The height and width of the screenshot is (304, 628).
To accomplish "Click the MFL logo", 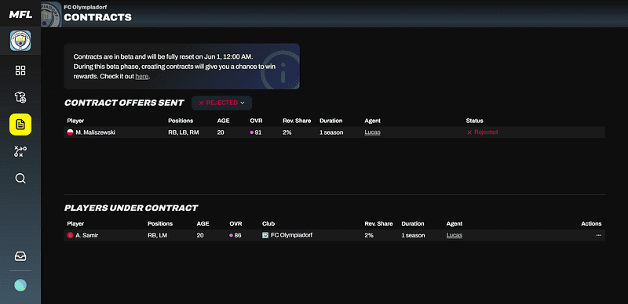I will 20,15.
